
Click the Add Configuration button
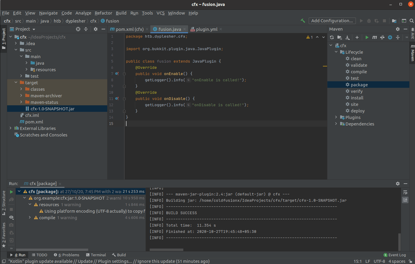pos(332,21)
